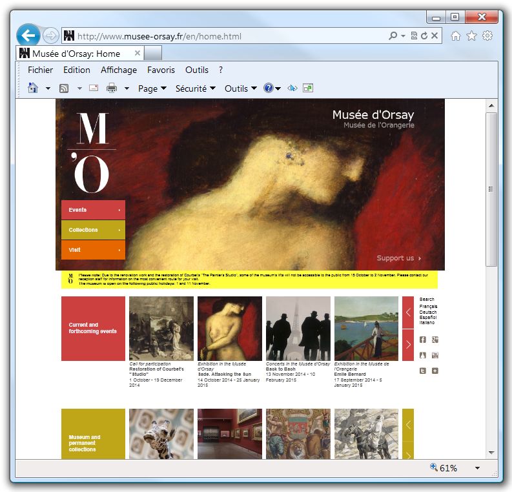Expand the Page toolbar dropdown

click(x=152, y=88)
